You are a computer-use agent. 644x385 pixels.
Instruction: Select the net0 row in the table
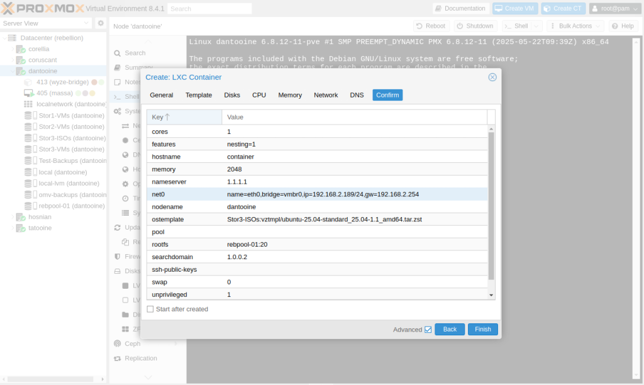pos(317,194)
